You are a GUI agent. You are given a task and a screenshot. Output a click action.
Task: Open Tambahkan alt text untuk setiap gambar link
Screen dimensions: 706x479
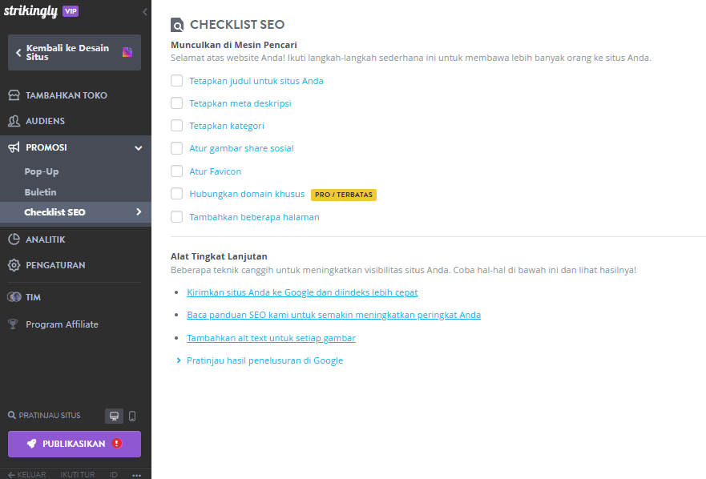271,338
